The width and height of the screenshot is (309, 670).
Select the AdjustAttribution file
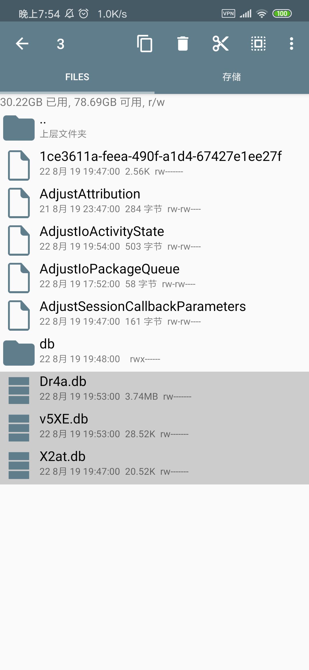click(x=154, y=203)
